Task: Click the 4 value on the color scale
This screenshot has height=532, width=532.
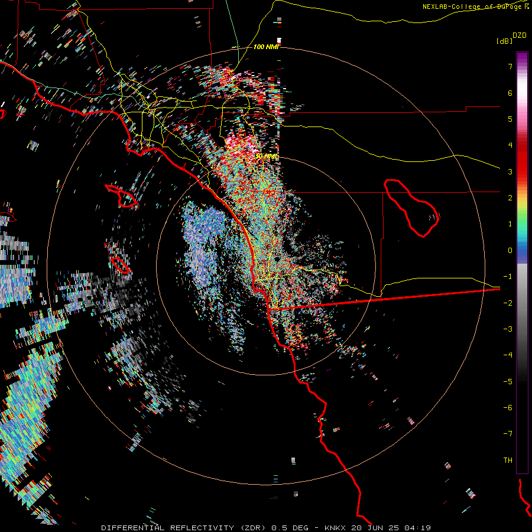Action: tap(510, 145)
